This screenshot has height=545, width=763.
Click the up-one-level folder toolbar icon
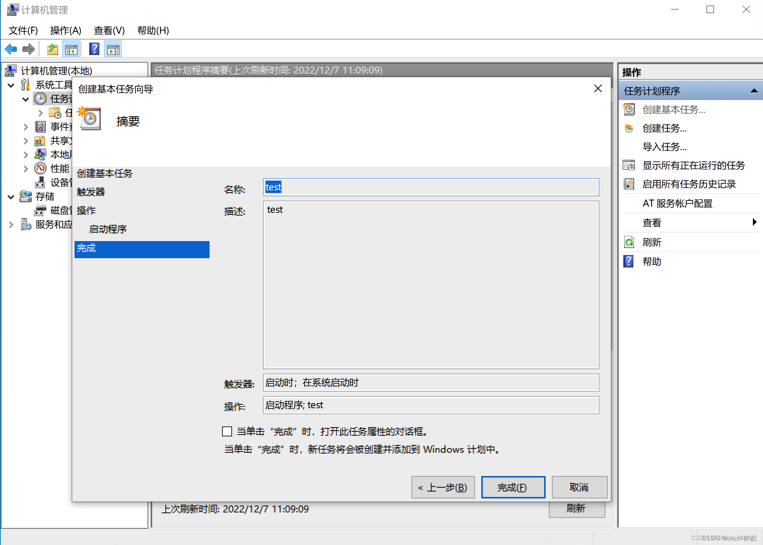pyautogui.click(x=52, y=49)
